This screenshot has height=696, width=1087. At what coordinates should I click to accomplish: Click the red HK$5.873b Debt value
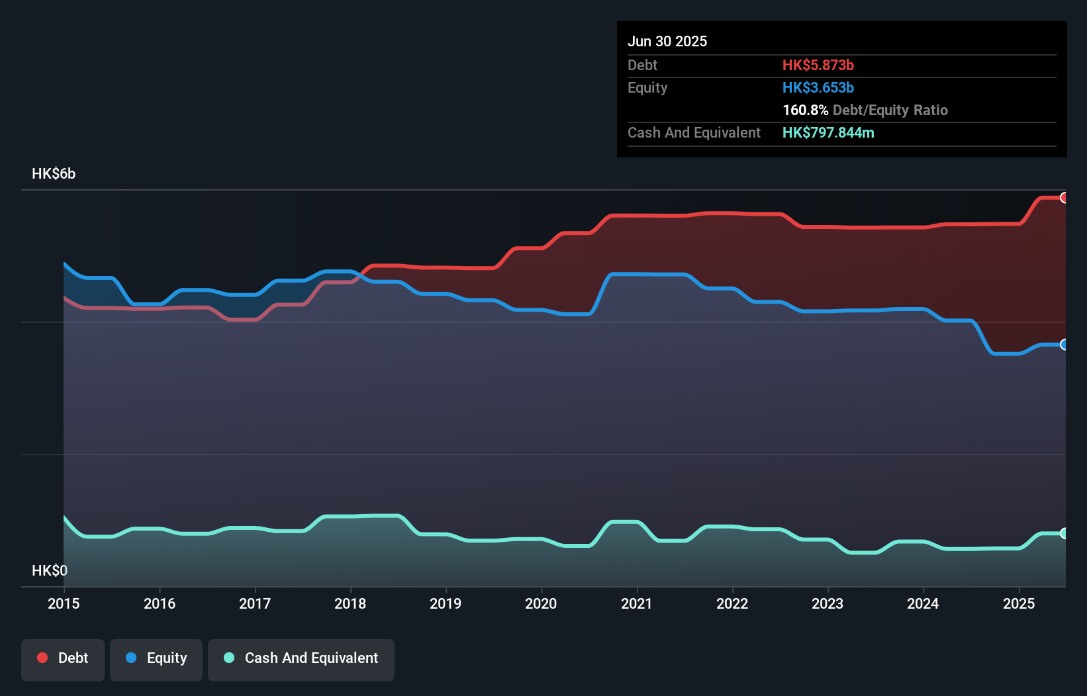coord(818,65)
